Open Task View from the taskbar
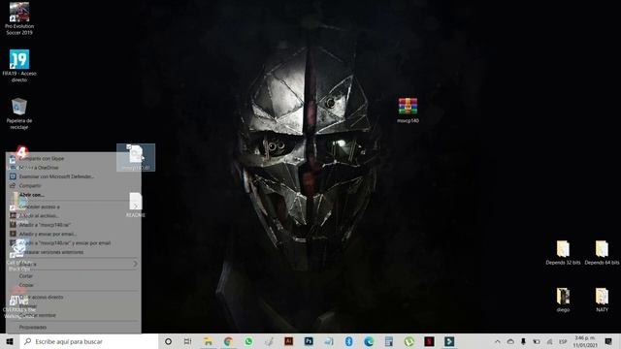 tap(187, 341)
